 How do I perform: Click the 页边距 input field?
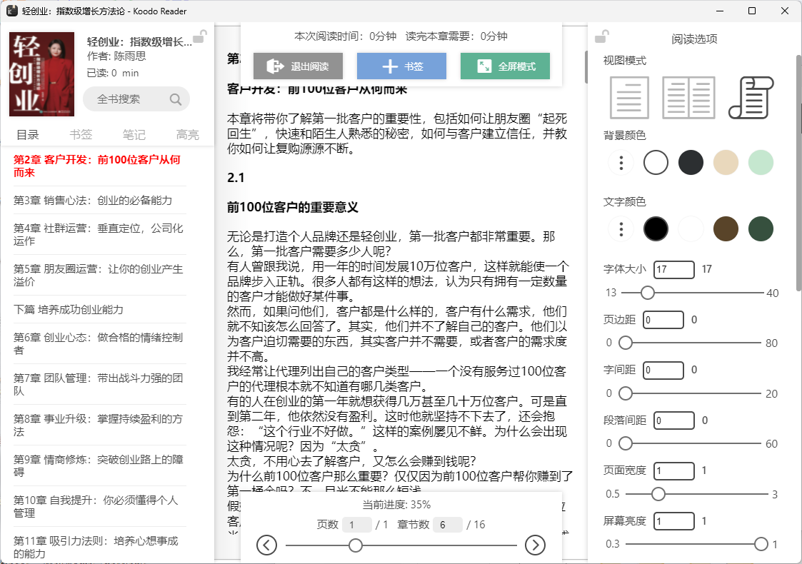[x=663, y=320]
